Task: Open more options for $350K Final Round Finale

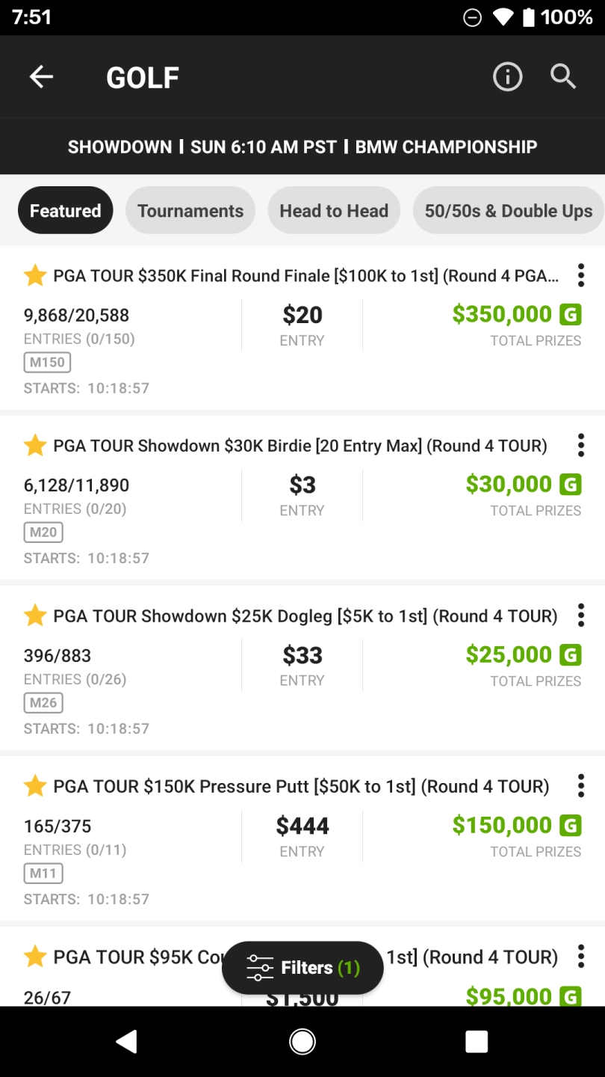Action: pos(580,275)
